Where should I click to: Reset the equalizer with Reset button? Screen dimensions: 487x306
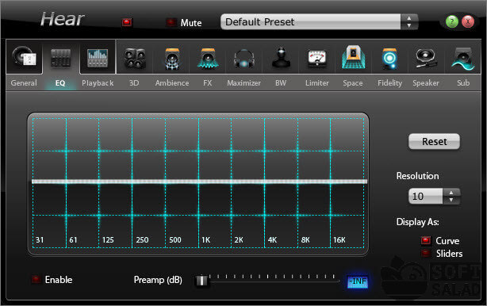pos(434,142)
